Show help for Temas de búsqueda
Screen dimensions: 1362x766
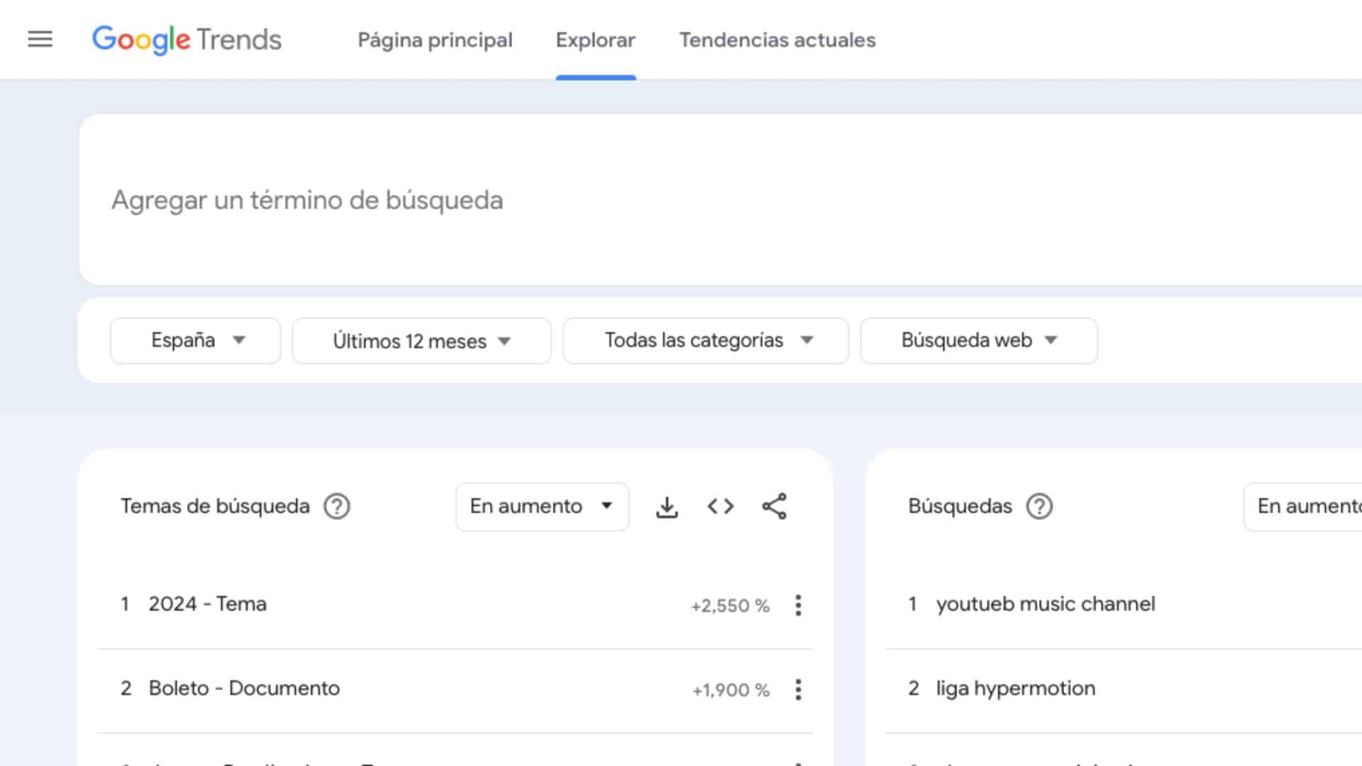coord(337,506)
